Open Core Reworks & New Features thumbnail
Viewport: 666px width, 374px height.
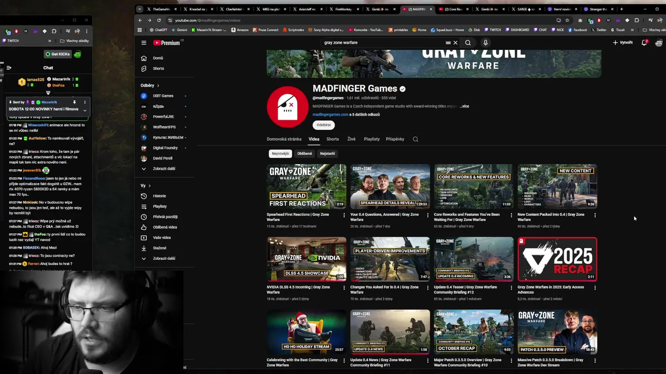pos(473,186)
